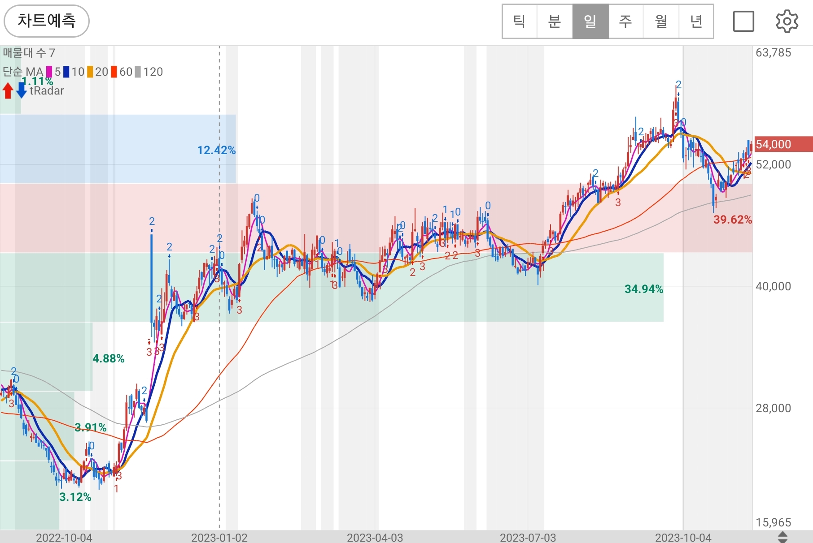813x543 pixels.
Task: Open chart settings gear icon
Action: pyautogui.click(x=787, y=22)
